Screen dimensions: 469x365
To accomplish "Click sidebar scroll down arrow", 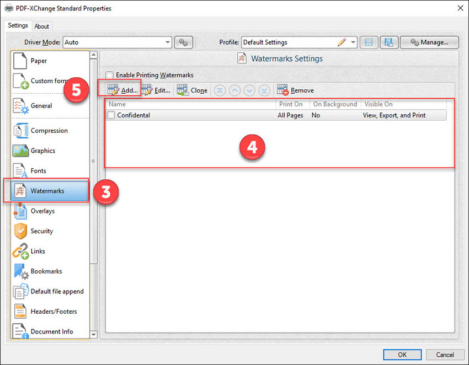I will 94,335.
